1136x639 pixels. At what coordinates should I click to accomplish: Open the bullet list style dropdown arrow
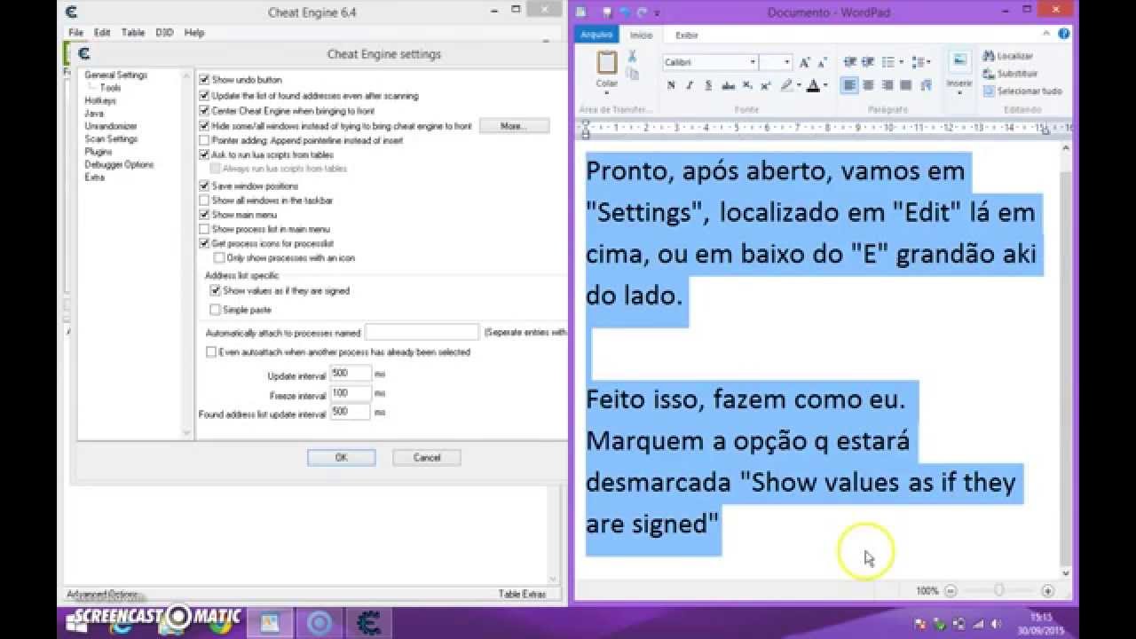[901, 62]
